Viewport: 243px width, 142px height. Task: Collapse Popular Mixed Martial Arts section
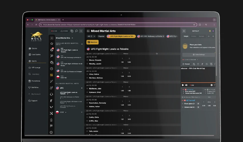click(82, 44)
